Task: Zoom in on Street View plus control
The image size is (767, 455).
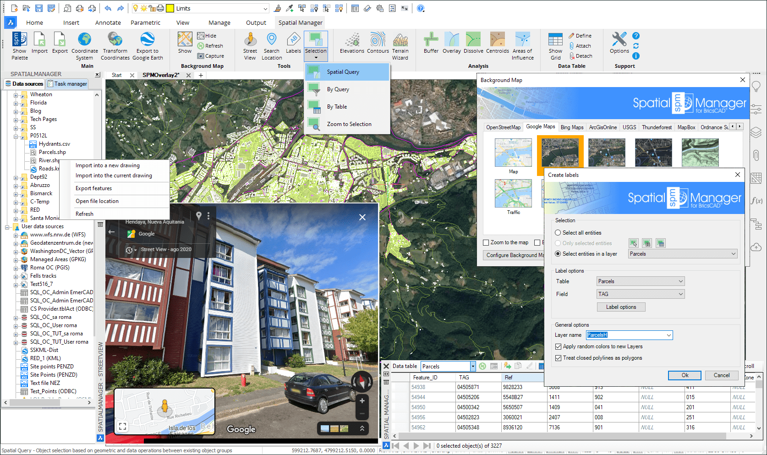Action: click(x=362, y=401)
